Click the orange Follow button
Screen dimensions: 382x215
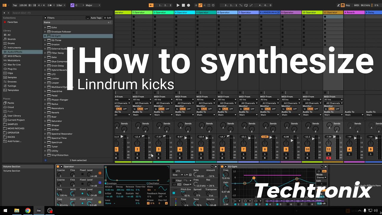[151, 5]
